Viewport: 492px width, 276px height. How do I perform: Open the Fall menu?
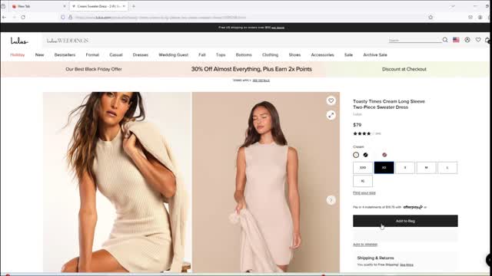pos(202,54)
